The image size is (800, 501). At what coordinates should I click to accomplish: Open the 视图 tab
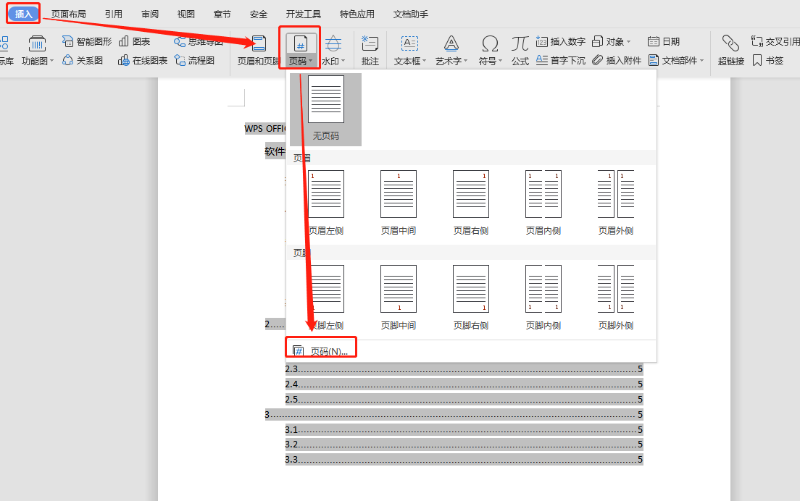pos(186,14)
